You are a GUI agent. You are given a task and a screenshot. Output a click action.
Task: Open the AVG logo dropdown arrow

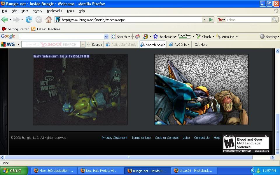tap(18, 44)
